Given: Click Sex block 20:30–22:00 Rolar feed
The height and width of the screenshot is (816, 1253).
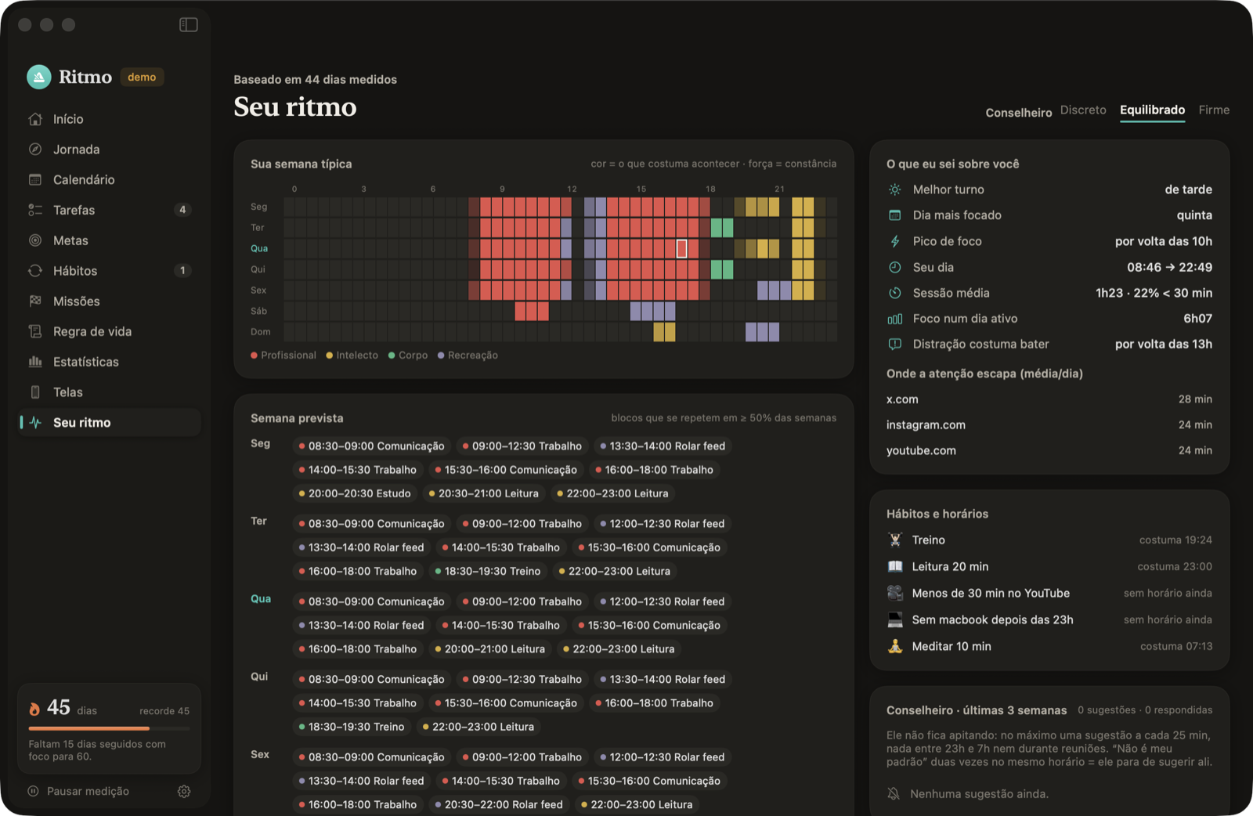Looking at the screenshot, I should [498, 805].
